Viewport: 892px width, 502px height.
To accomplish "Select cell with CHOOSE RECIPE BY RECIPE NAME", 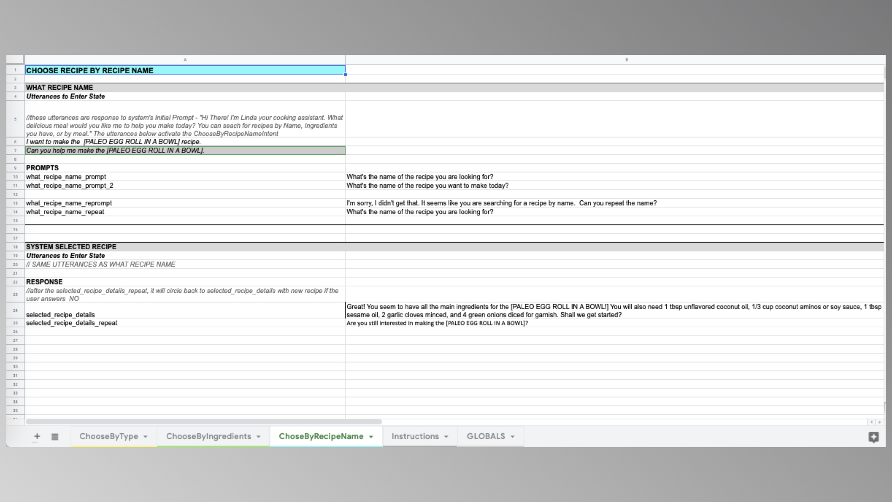I will (185, 70).
